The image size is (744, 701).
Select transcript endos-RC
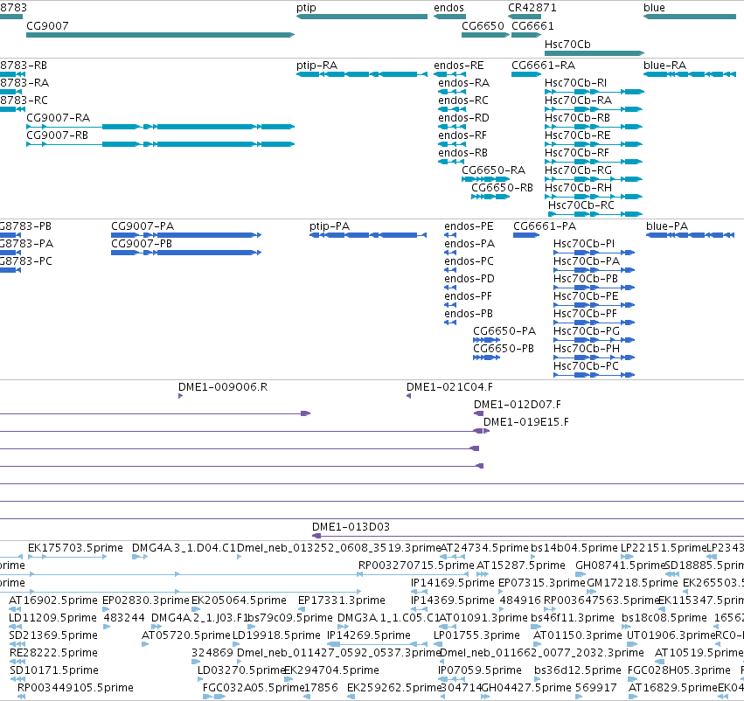452,109
